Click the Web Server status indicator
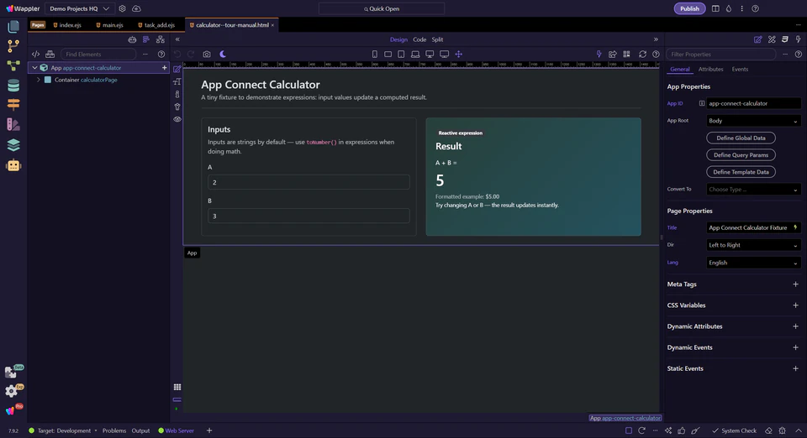The width and height of the screenshot is (807, 438). (x=176, y=430)
